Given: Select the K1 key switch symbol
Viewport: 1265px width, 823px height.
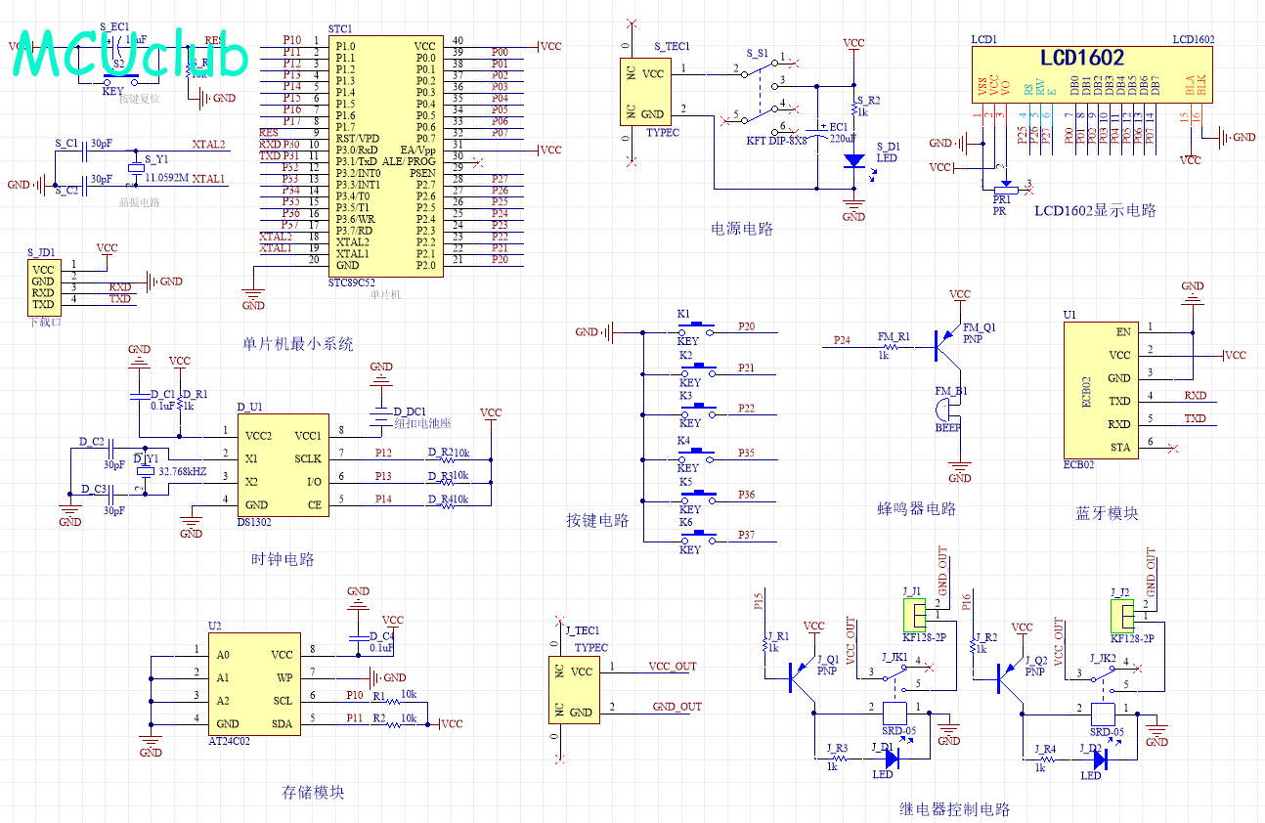Looking at the screenshot, I should point(697,328).
